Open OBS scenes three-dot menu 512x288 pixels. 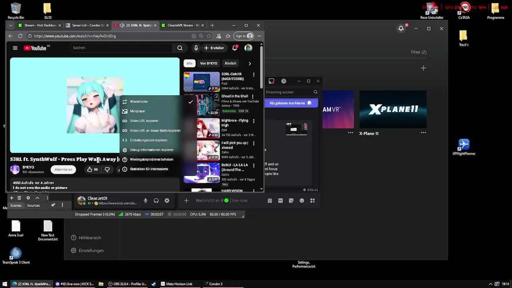[x=47, y=198]
